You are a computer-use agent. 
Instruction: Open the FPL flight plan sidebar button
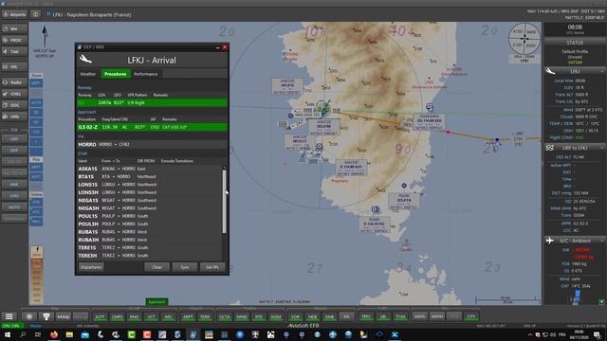pyautogui.click(x=14, y=67)
